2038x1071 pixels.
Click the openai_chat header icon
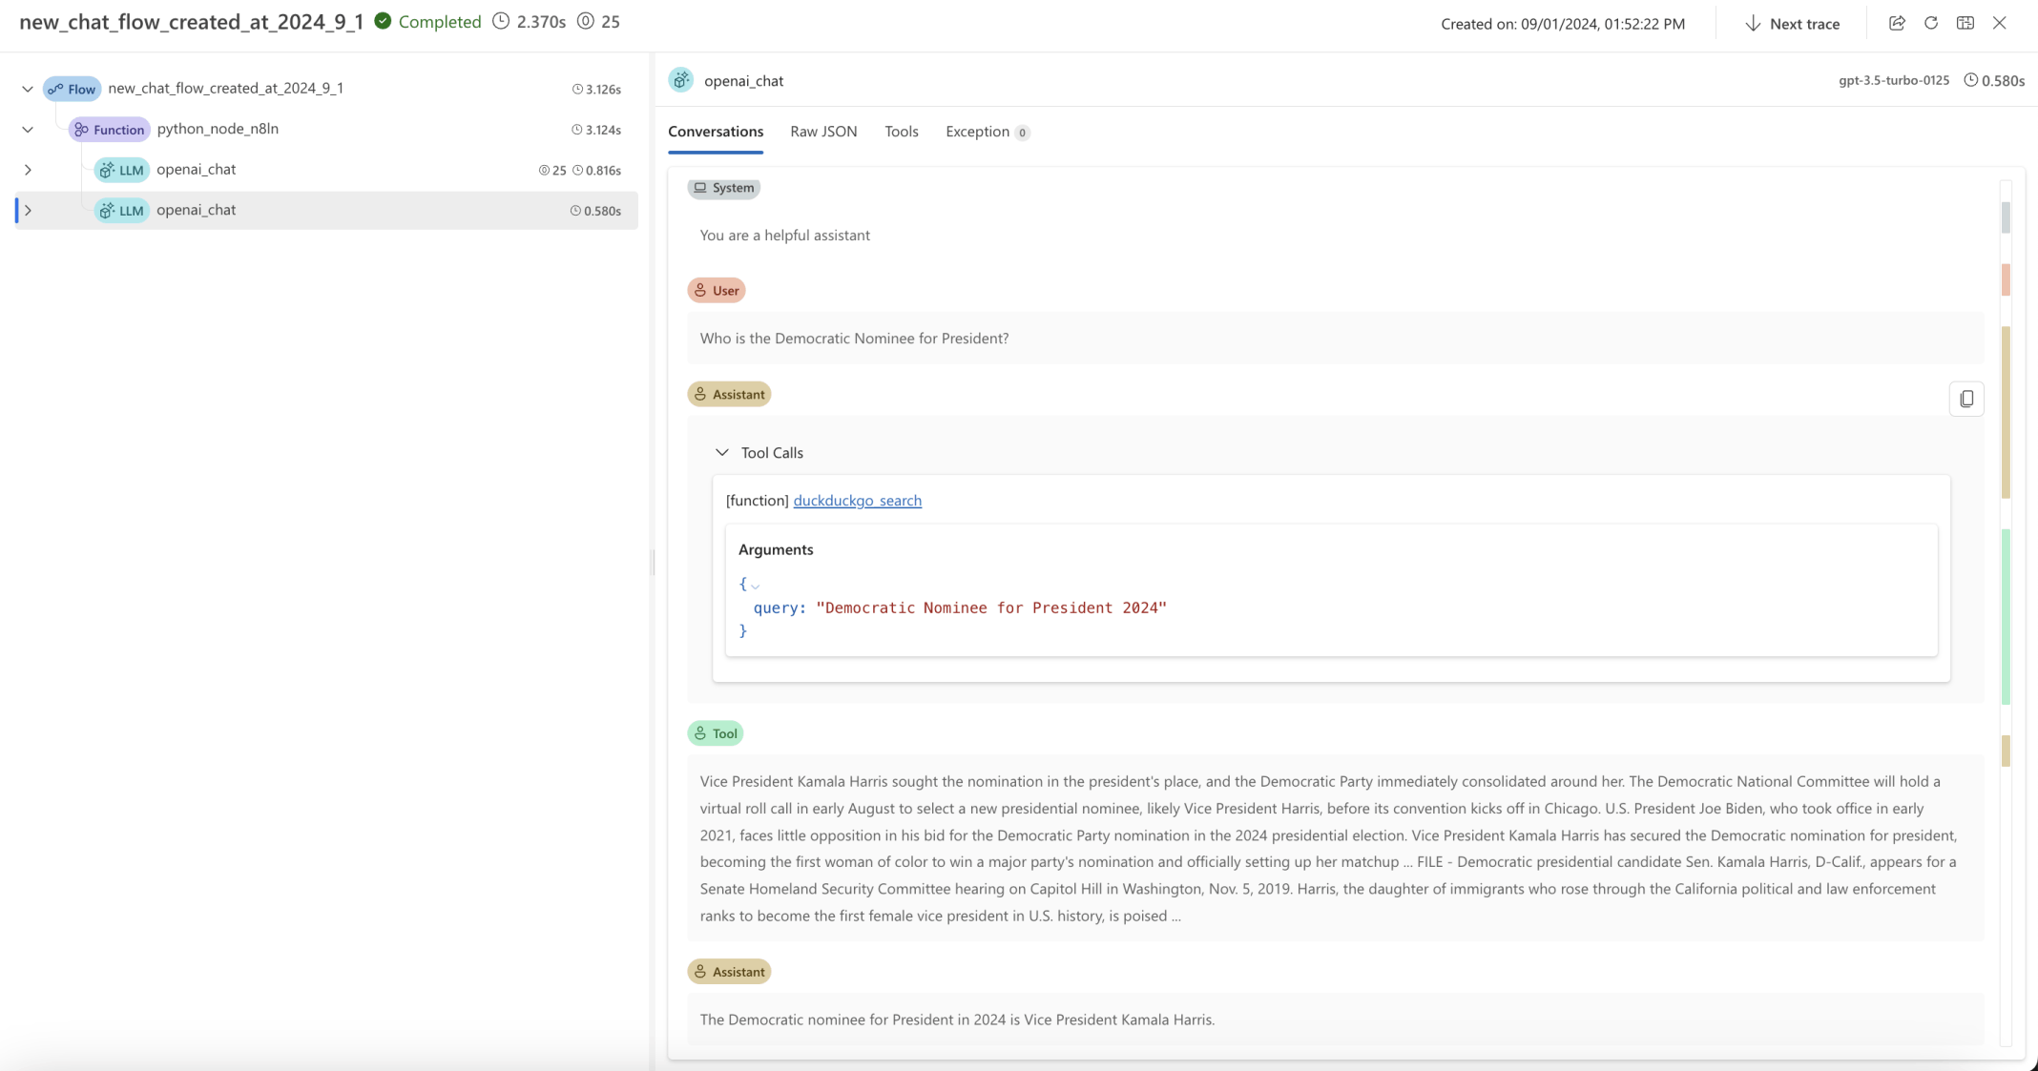pos(680,80)
